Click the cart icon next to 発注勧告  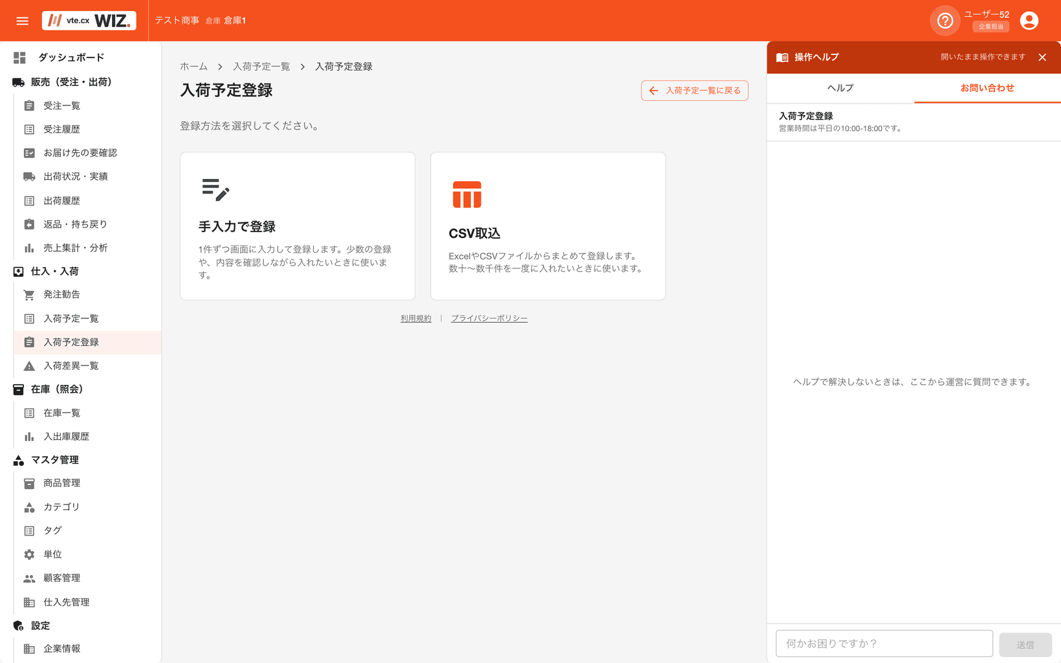click(x=29, y=295)
